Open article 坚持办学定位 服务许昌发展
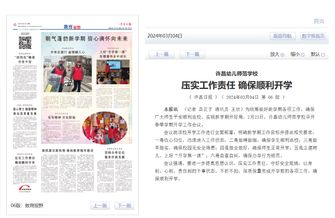Image resolution: width=335 pixels, height=218 pixels. (114, 152)
